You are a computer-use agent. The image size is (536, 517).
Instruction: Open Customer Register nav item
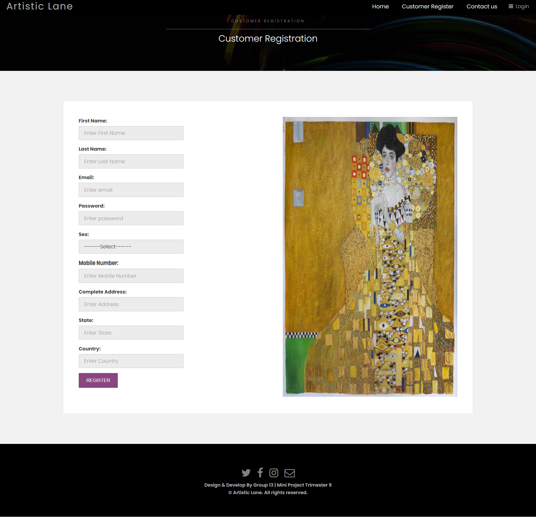[427, 6]
